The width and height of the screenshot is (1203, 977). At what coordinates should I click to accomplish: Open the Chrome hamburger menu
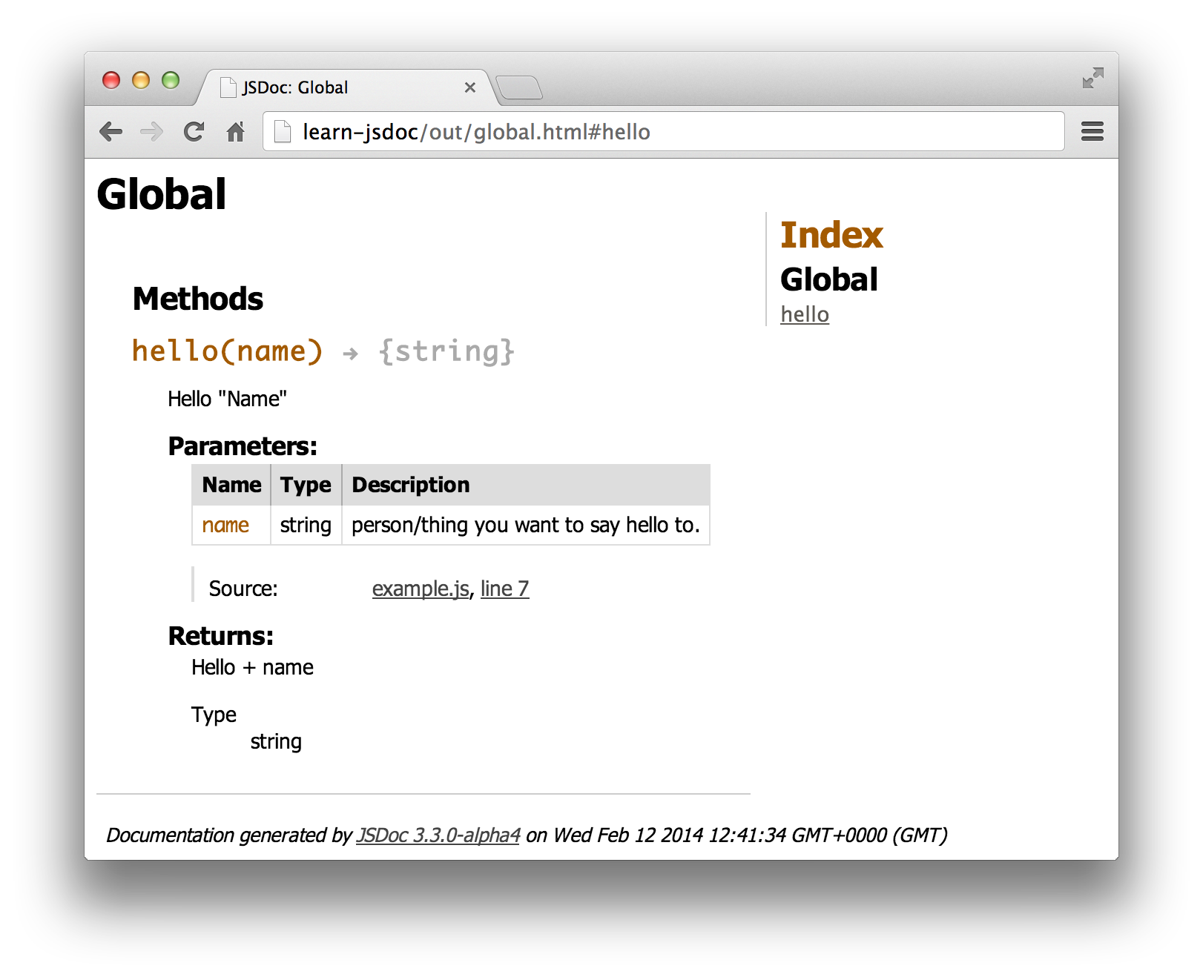[x=1092, y=131]
